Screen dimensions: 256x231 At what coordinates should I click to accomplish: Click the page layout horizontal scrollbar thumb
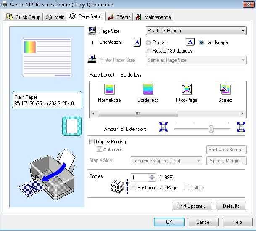click(138, 114)
